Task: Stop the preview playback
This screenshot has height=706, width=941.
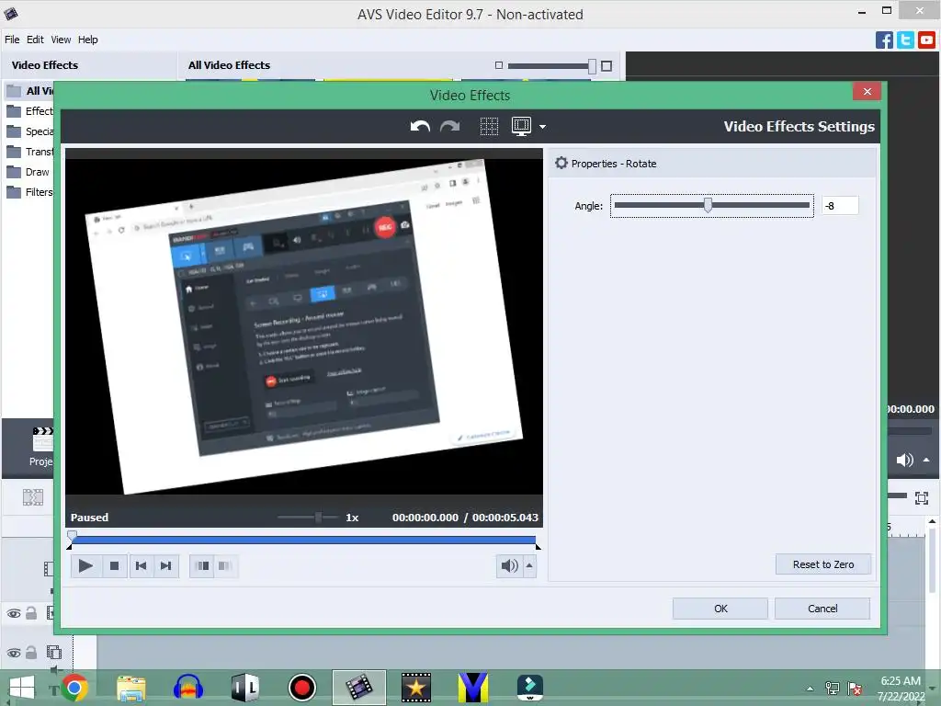Action: click(114, 565)
